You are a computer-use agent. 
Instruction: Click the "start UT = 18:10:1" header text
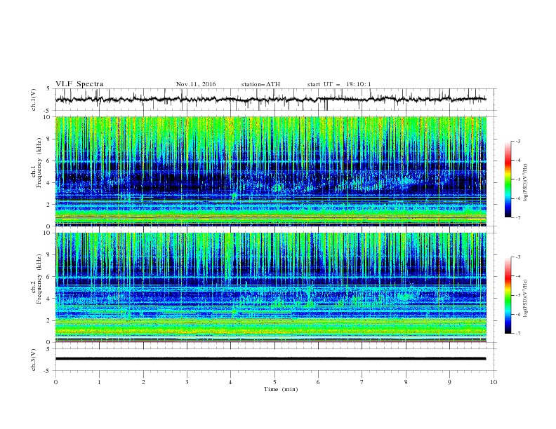(x=339, y=84)
